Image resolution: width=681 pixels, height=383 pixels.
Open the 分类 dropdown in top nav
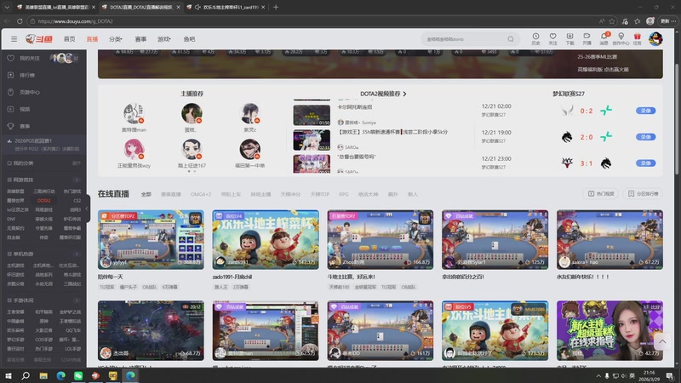pyautogui.click(x=116, y=39)
